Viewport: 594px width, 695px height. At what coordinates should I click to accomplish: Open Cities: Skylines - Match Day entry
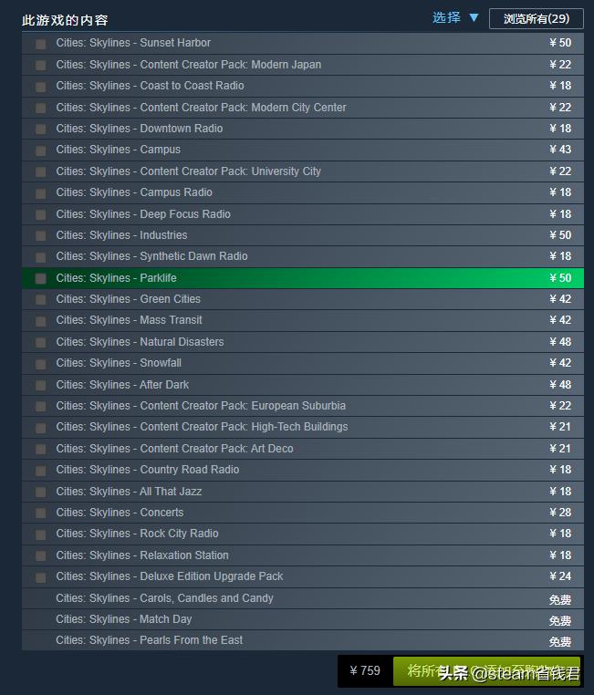[303, 619]
